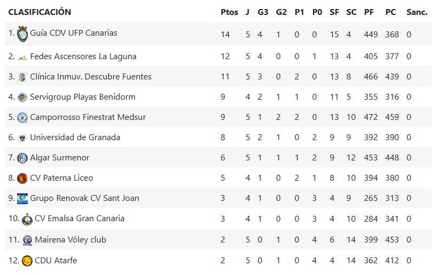This screenshot has width=432, height=275.
Task: Click the Fedes Ascensores La Laguna logo
Action: (22, 56)
